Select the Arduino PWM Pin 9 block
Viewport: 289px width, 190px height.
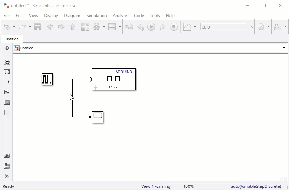click(x=114, y=79)
